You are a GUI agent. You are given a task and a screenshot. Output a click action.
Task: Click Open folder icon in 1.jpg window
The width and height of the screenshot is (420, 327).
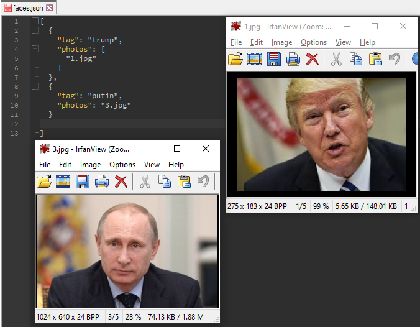pos(235,59)
